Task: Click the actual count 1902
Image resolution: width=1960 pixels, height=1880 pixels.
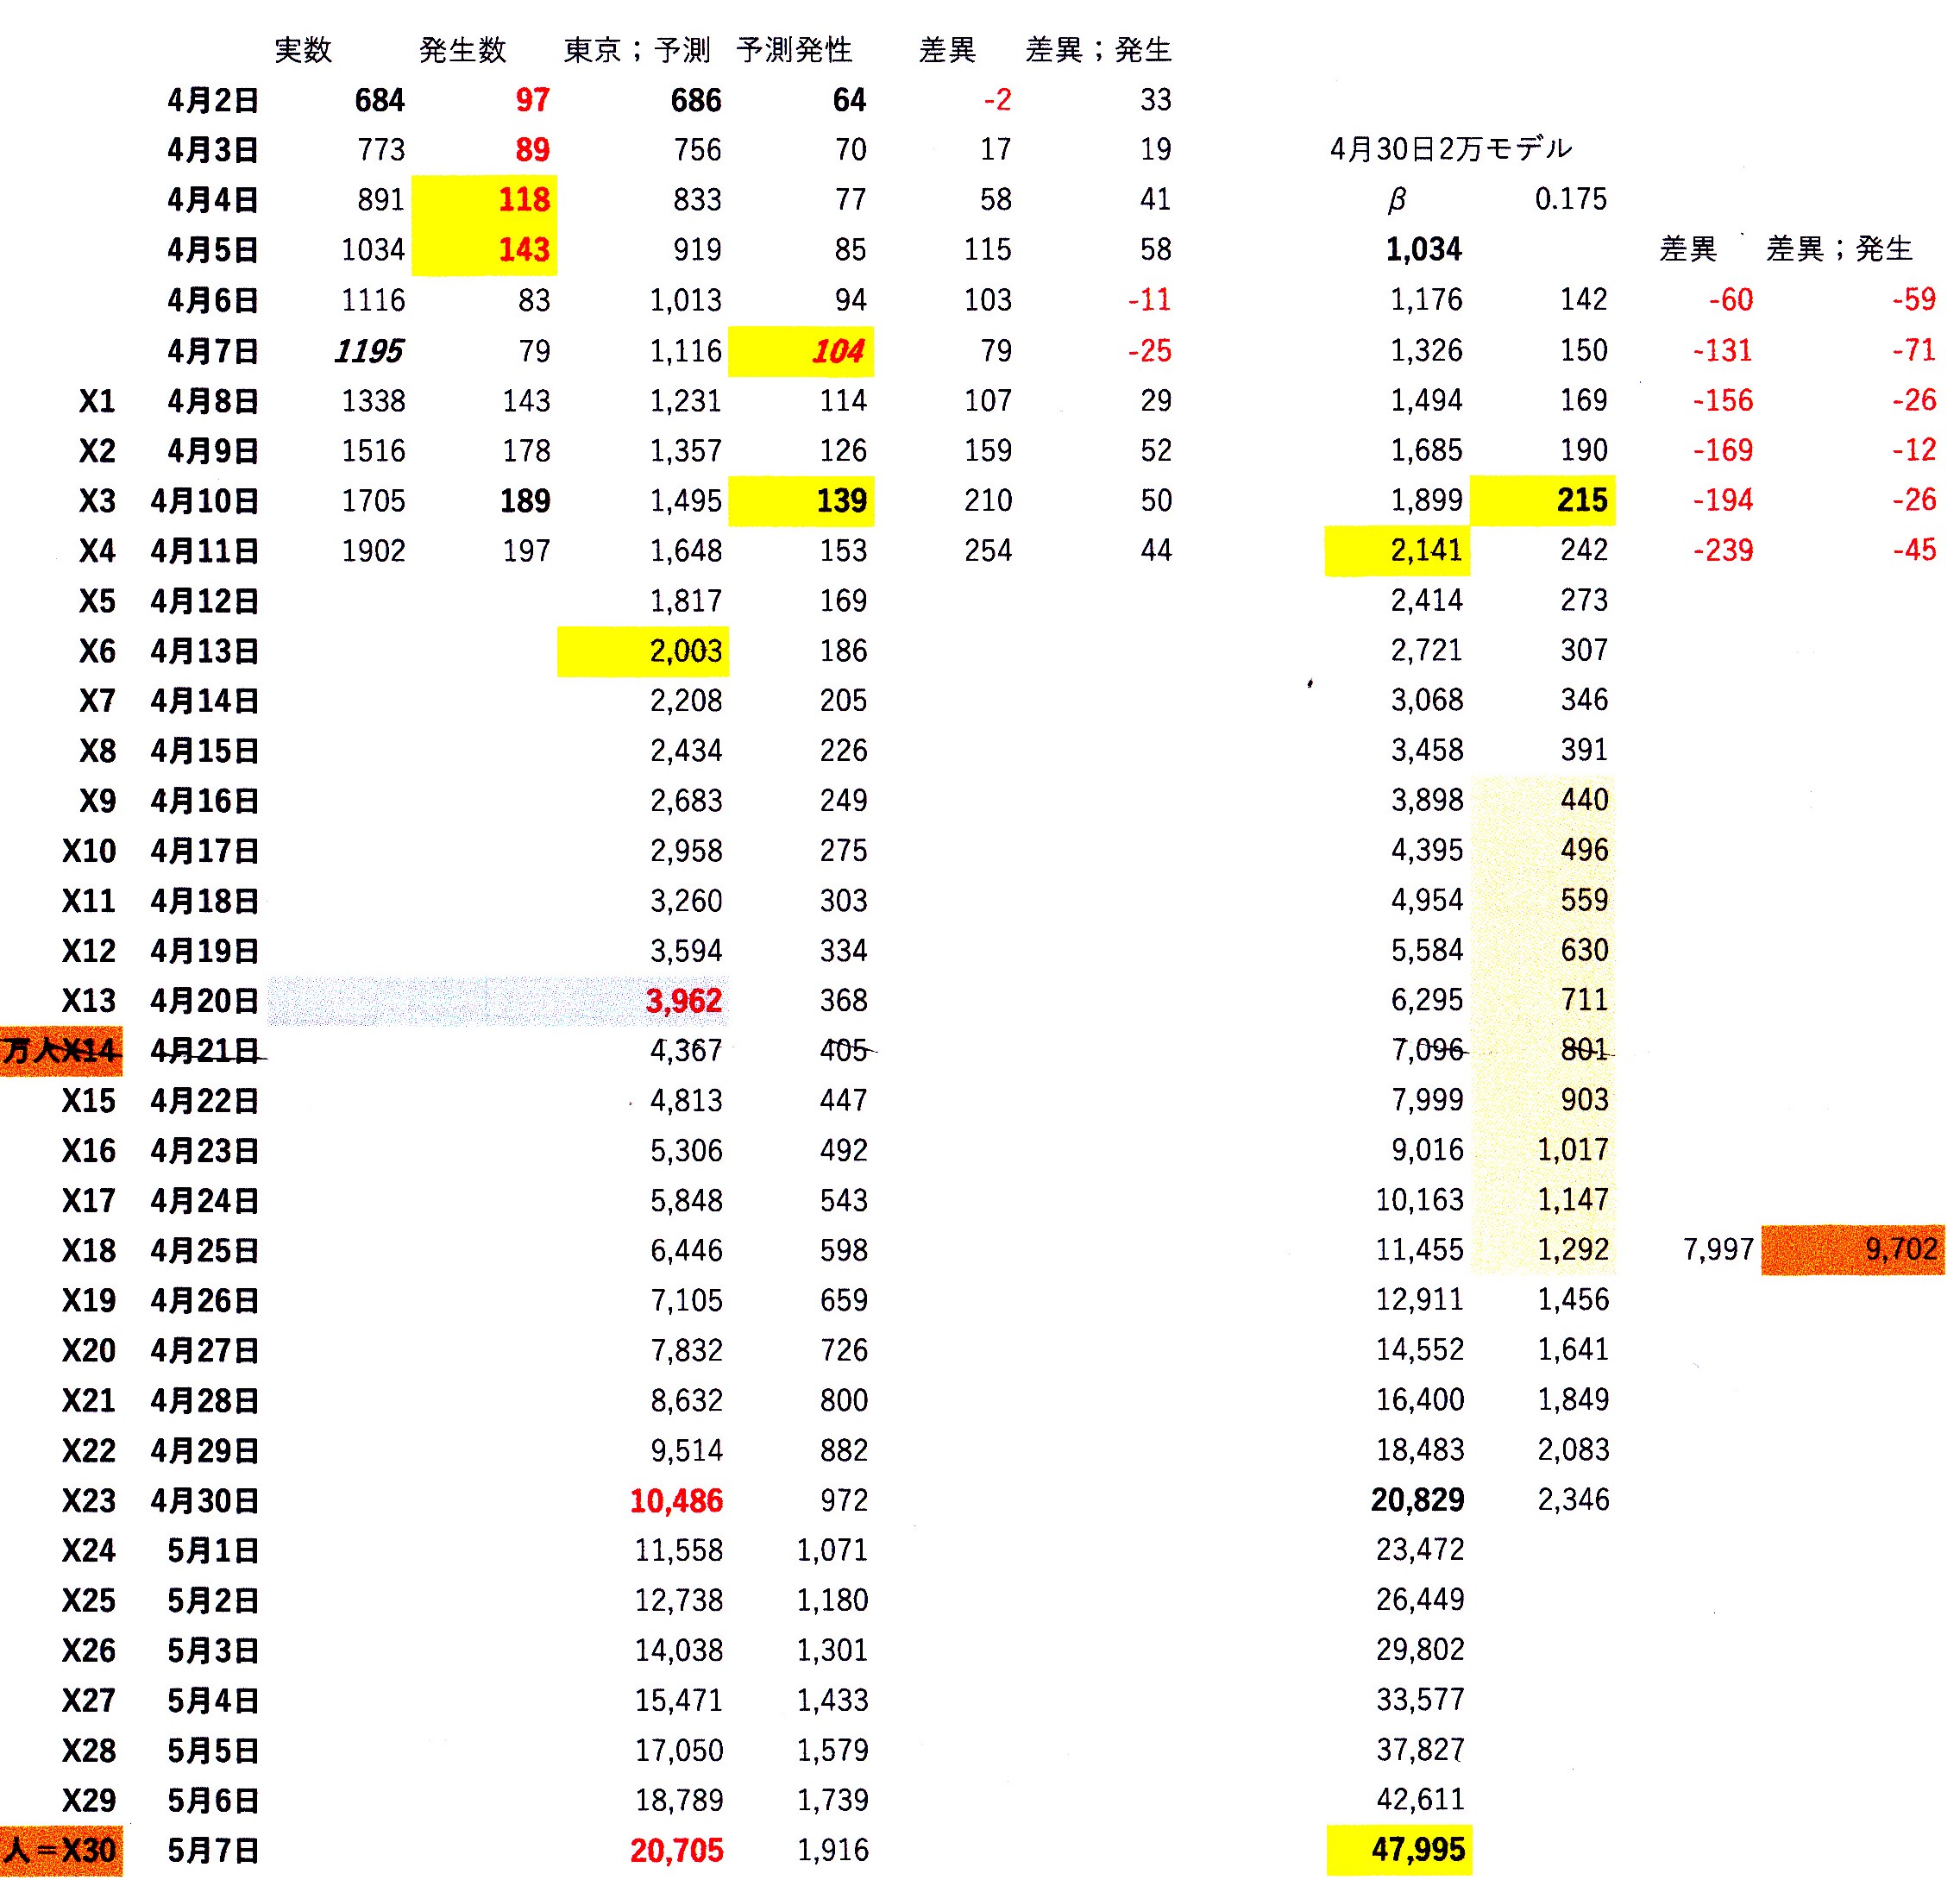Action: tap(373, 551)
